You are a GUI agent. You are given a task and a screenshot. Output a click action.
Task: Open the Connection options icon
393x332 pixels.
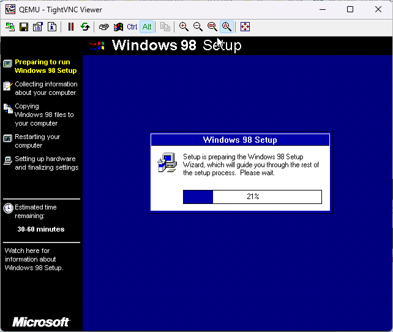(x=38, y=27)
